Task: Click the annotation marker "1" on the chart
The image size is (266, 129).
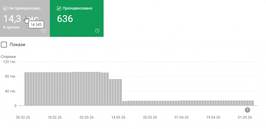Action: tap(247, 110)
